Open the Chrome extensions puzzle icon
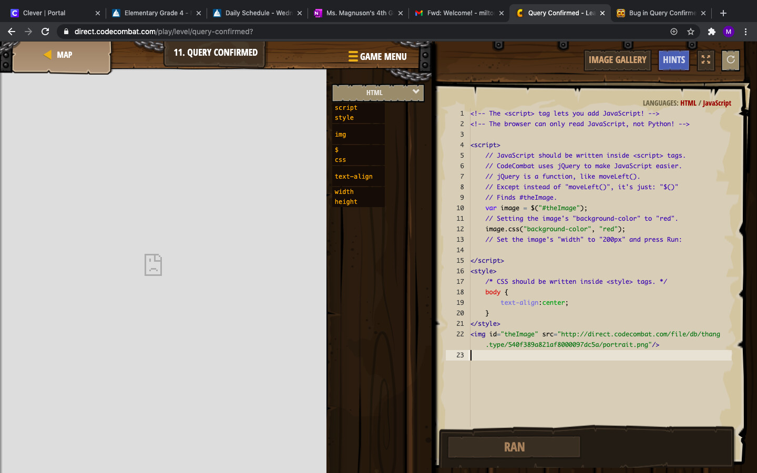Viewport: 757px width, 473px height. pyautogui.click(x=712, y=32)
